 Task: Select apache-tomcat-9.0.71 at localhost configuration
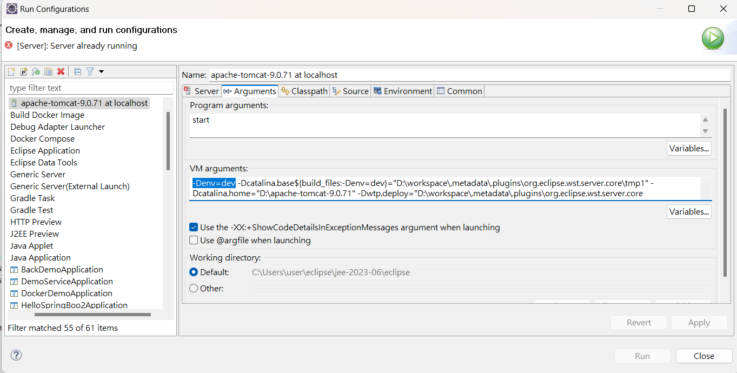79,103
